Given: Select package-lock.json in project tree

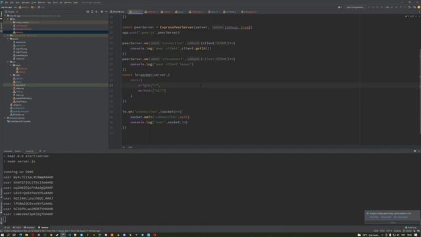Looking at the screenshot, I should [20, 111].
